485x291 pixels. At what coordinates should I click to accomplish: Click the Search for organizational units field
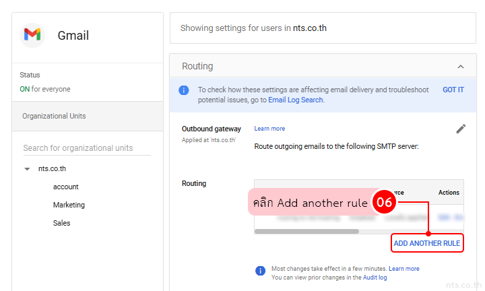click(x=86, y=148)
